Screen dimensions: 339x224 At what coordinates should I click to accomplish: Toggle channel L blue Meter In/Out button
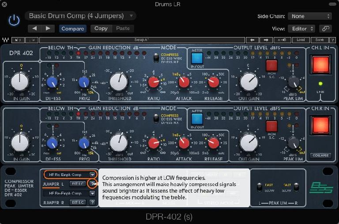(x=197, y=58)
